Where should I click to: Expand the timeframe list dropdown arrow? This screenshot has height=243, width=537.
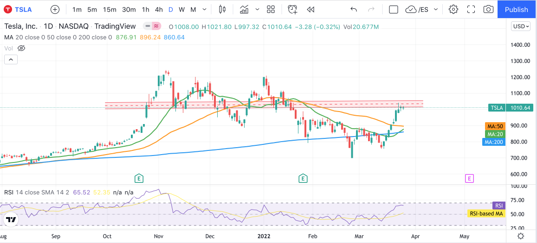[205, 10]
